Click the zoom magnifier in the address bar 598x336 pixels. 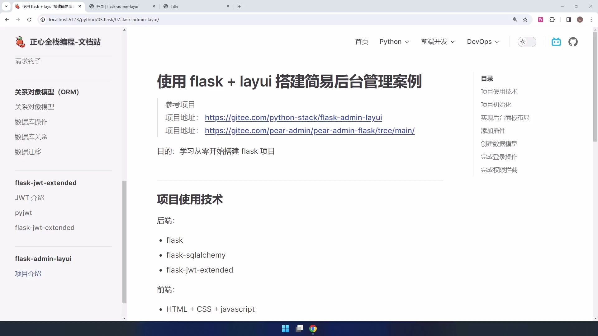515,19
